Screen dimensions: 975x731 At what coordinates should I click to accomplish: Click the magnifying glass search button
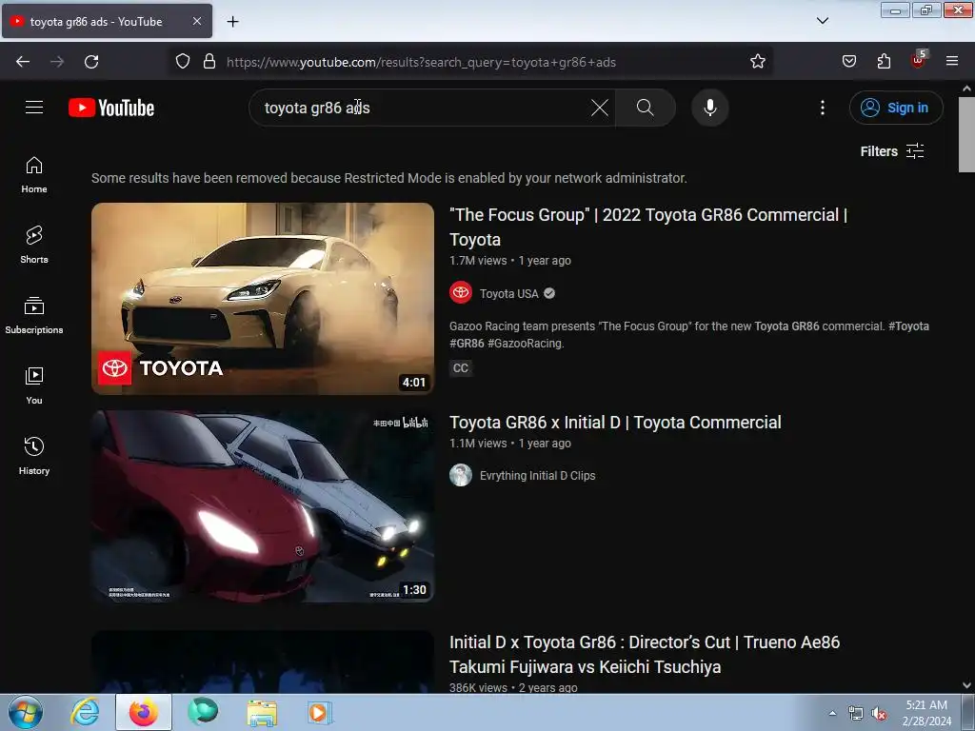[x=646, y=108]
